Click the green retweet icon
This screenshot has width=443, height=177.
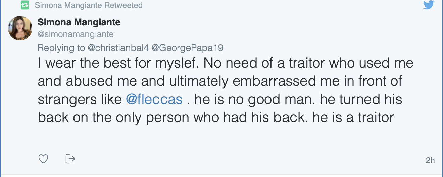pos(24,5)
